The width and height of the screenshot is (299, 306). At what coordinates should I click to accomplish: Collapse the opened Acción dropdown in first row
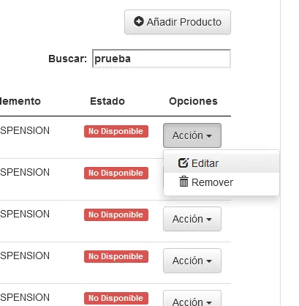click(192, 135)
